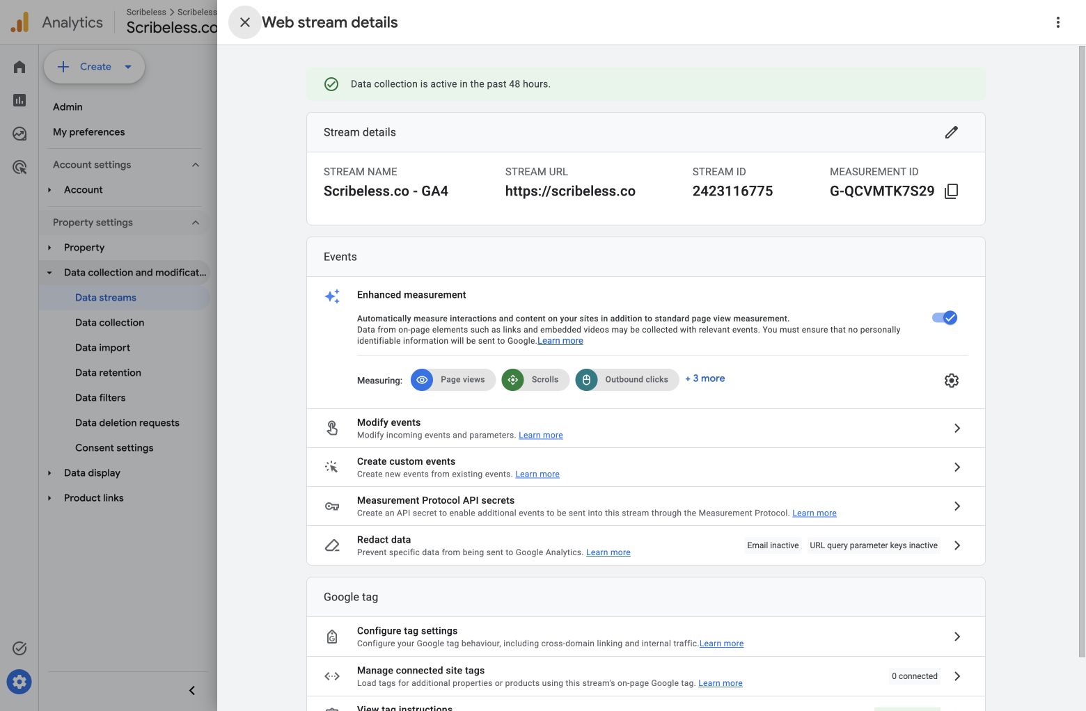
Task: Open Create custom events Learn more link
Action: (x=537, y=474)
